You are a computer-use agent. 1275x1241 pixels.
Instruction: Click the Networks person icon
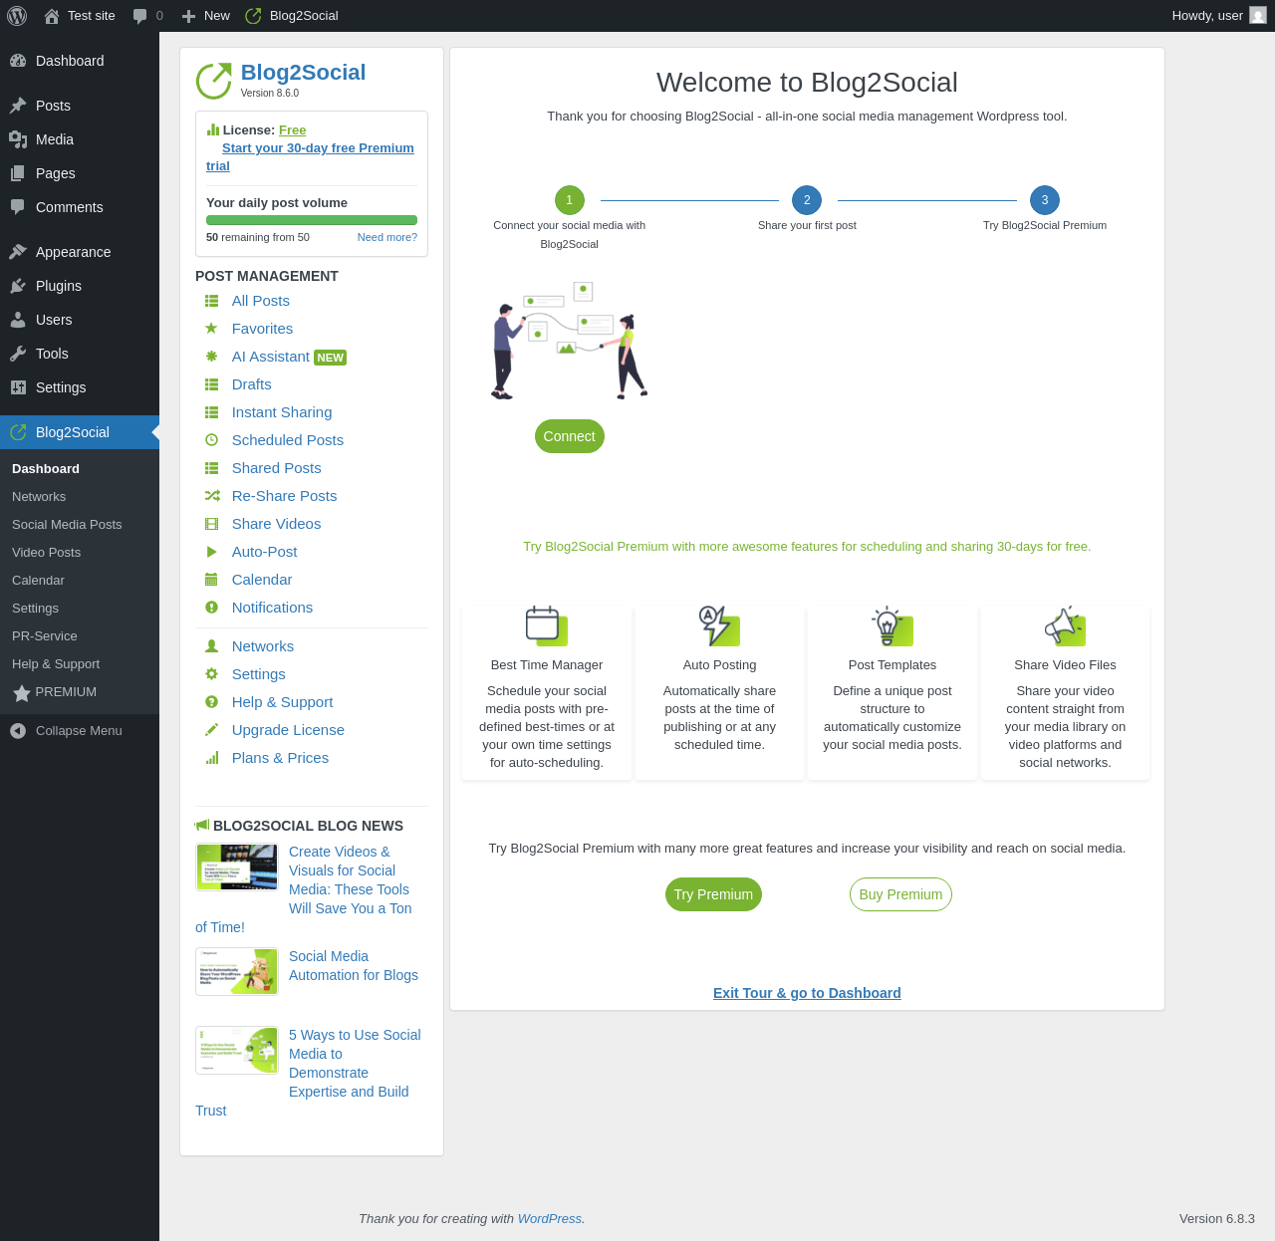[211, 646]
